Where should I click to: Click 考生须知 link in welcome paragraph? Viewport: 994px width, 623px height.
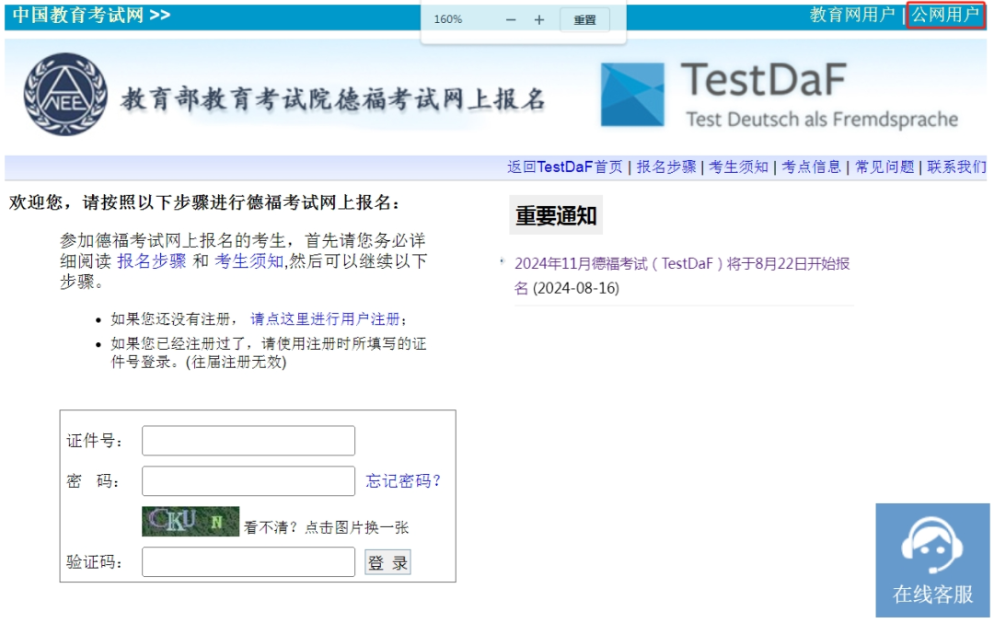coord(249,261)
